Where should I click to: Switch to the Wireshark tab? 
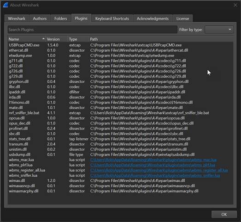tap(17, 18)
